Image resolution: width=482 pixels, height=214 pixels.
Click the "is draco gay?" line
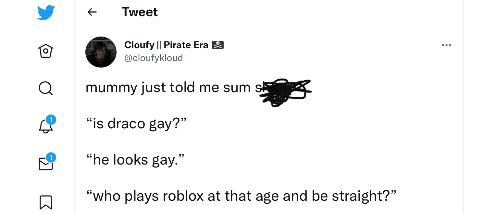click(x=136, y=123)
